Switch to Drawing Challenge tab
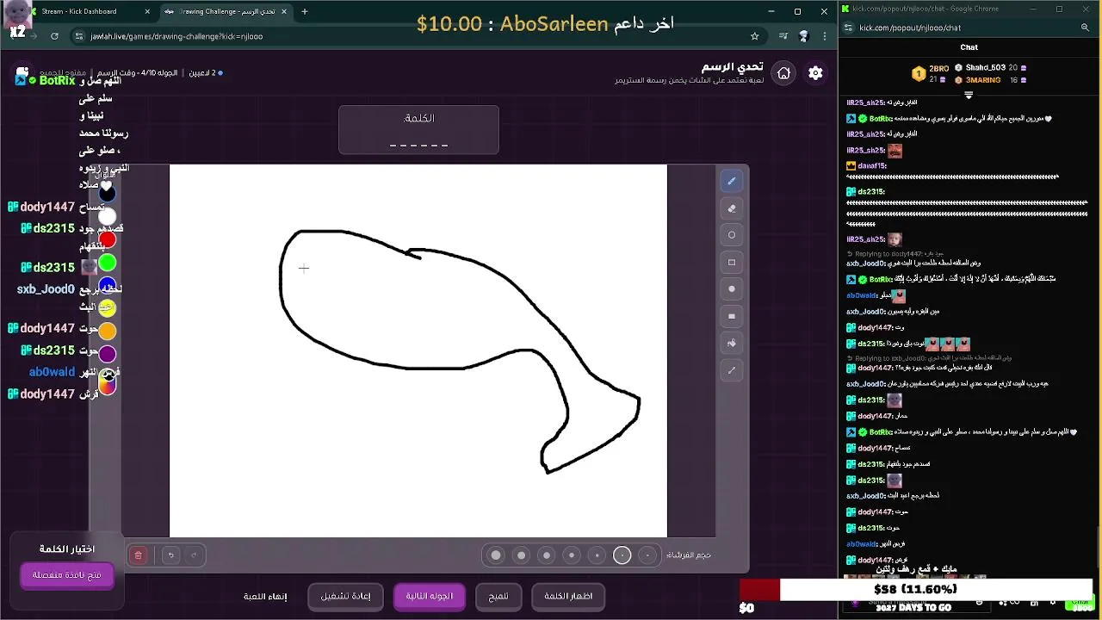1102x620 pixels. [x=226, y=11]
